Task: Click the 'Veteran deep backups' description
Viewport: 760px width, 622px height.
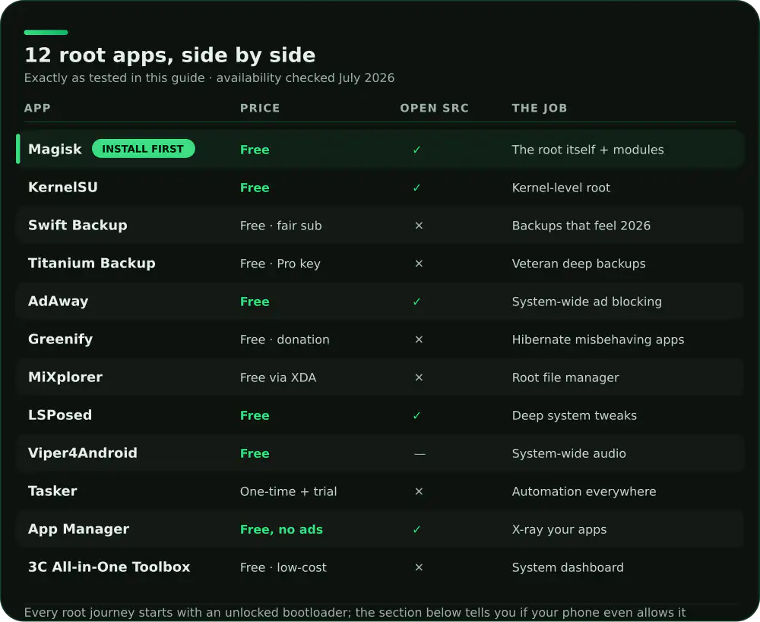Action: click(x=578, y=264)
